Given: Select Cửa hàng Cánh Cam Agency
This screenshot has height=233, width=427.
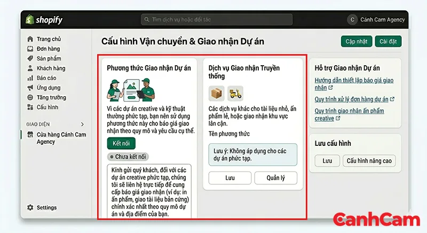Looking at the screenshot, I should click(x=61, y=138).
